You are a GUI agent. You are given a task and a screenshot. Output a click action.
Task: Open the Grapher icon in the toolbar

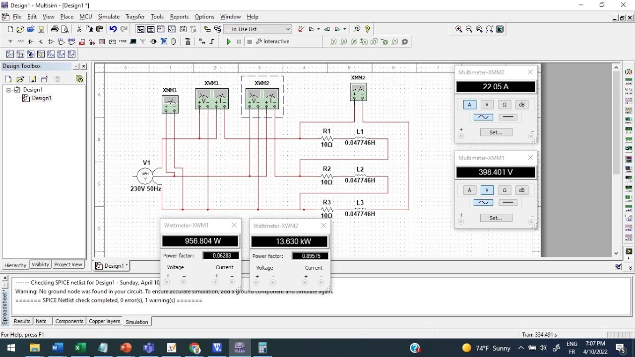pyautogui.click(x=172, y=29)
